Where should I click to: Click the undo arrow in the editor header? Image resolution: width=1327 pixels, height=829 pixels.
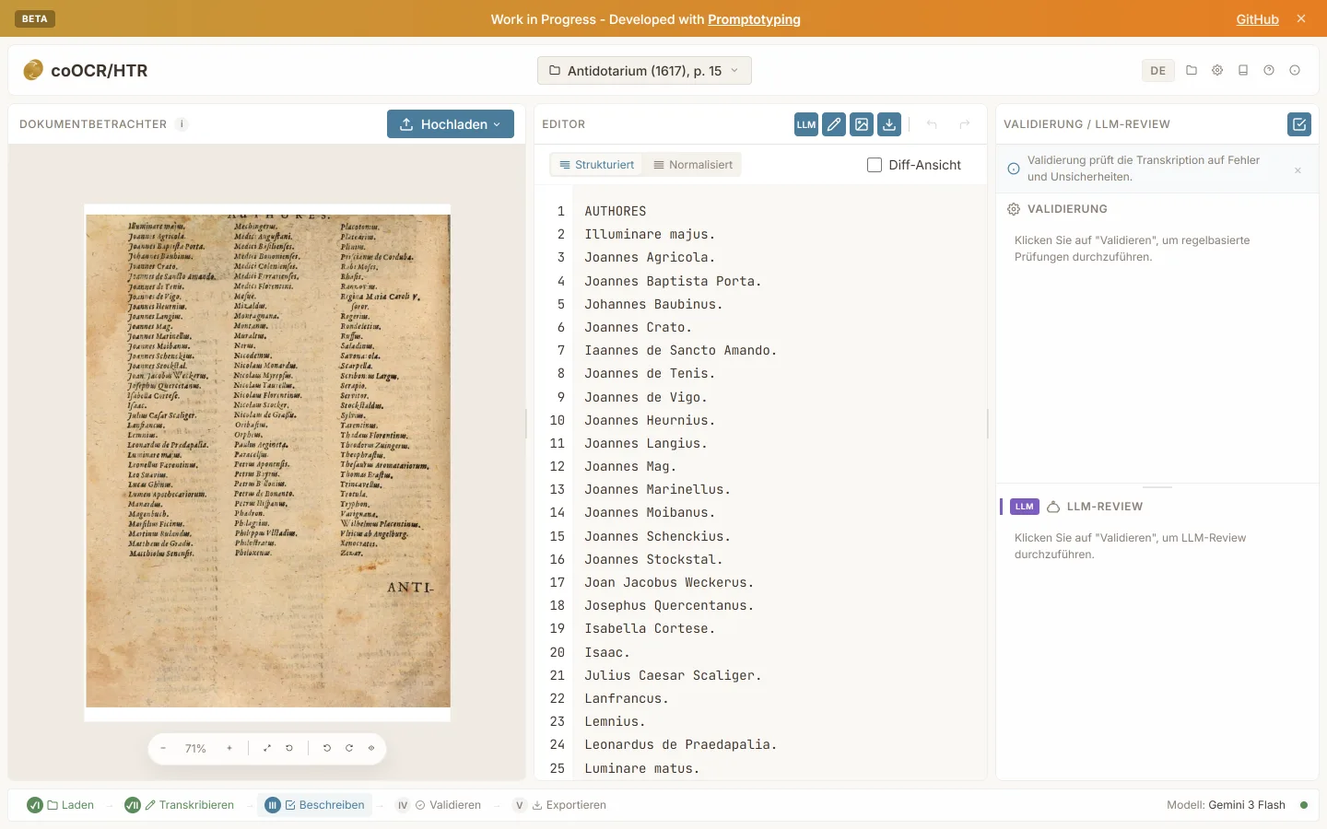point(932,124)
